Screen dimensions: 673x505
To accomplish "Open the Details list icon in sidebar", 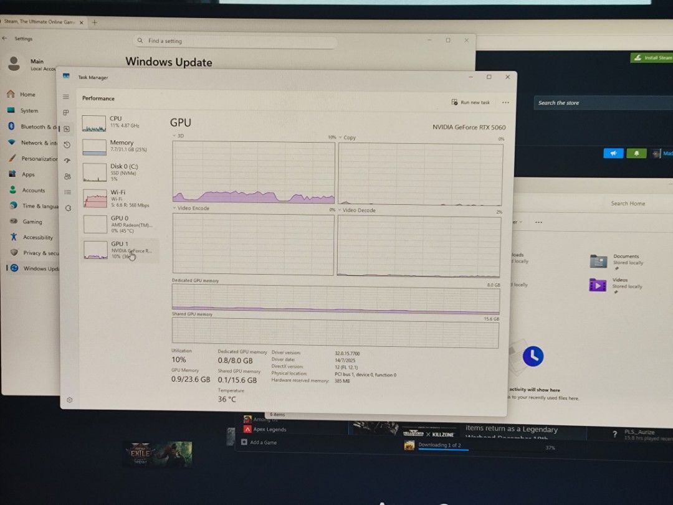I will pos(67,192).
